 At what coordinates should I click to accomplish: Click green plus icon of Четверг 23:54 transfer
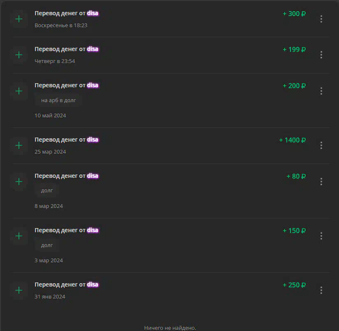19,55
